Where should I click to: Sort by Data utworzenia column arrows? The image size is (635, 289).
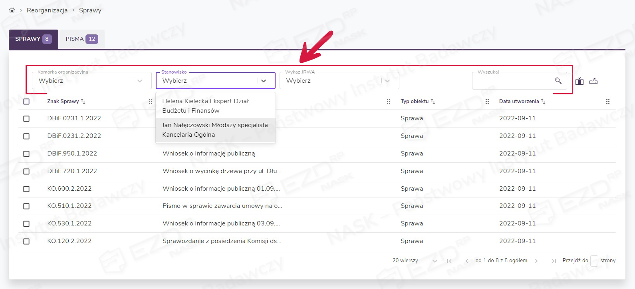543,102
